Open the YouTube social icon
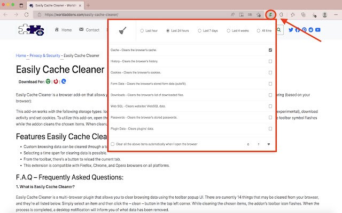The image size is (342, 213). click(x=318, y=30)
